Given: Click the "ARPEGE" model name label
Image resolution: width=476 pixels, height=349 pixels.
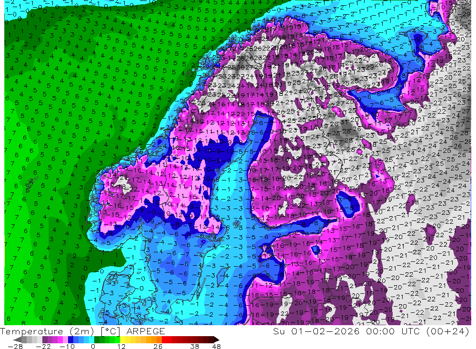Looking at the screenshot, I should [145, 331].
